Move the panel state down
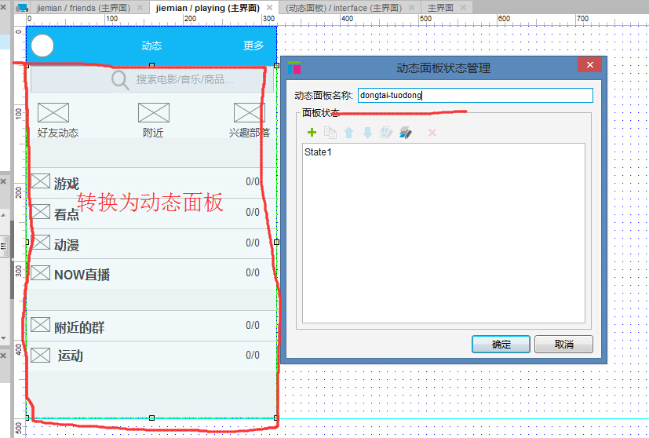This screenshot has height=438, width=649. tap(367, 133)
